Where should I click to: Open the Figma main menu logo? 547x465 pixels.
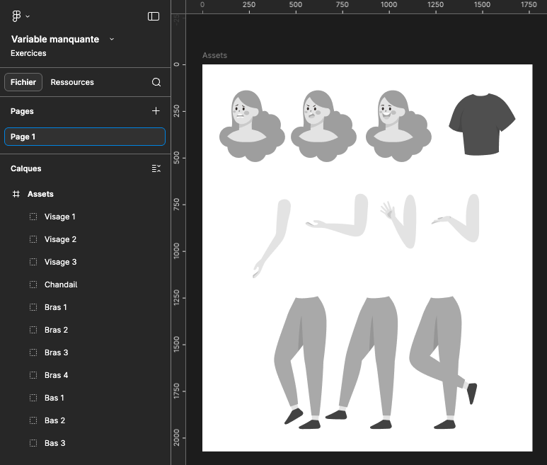tap(17, 16)
